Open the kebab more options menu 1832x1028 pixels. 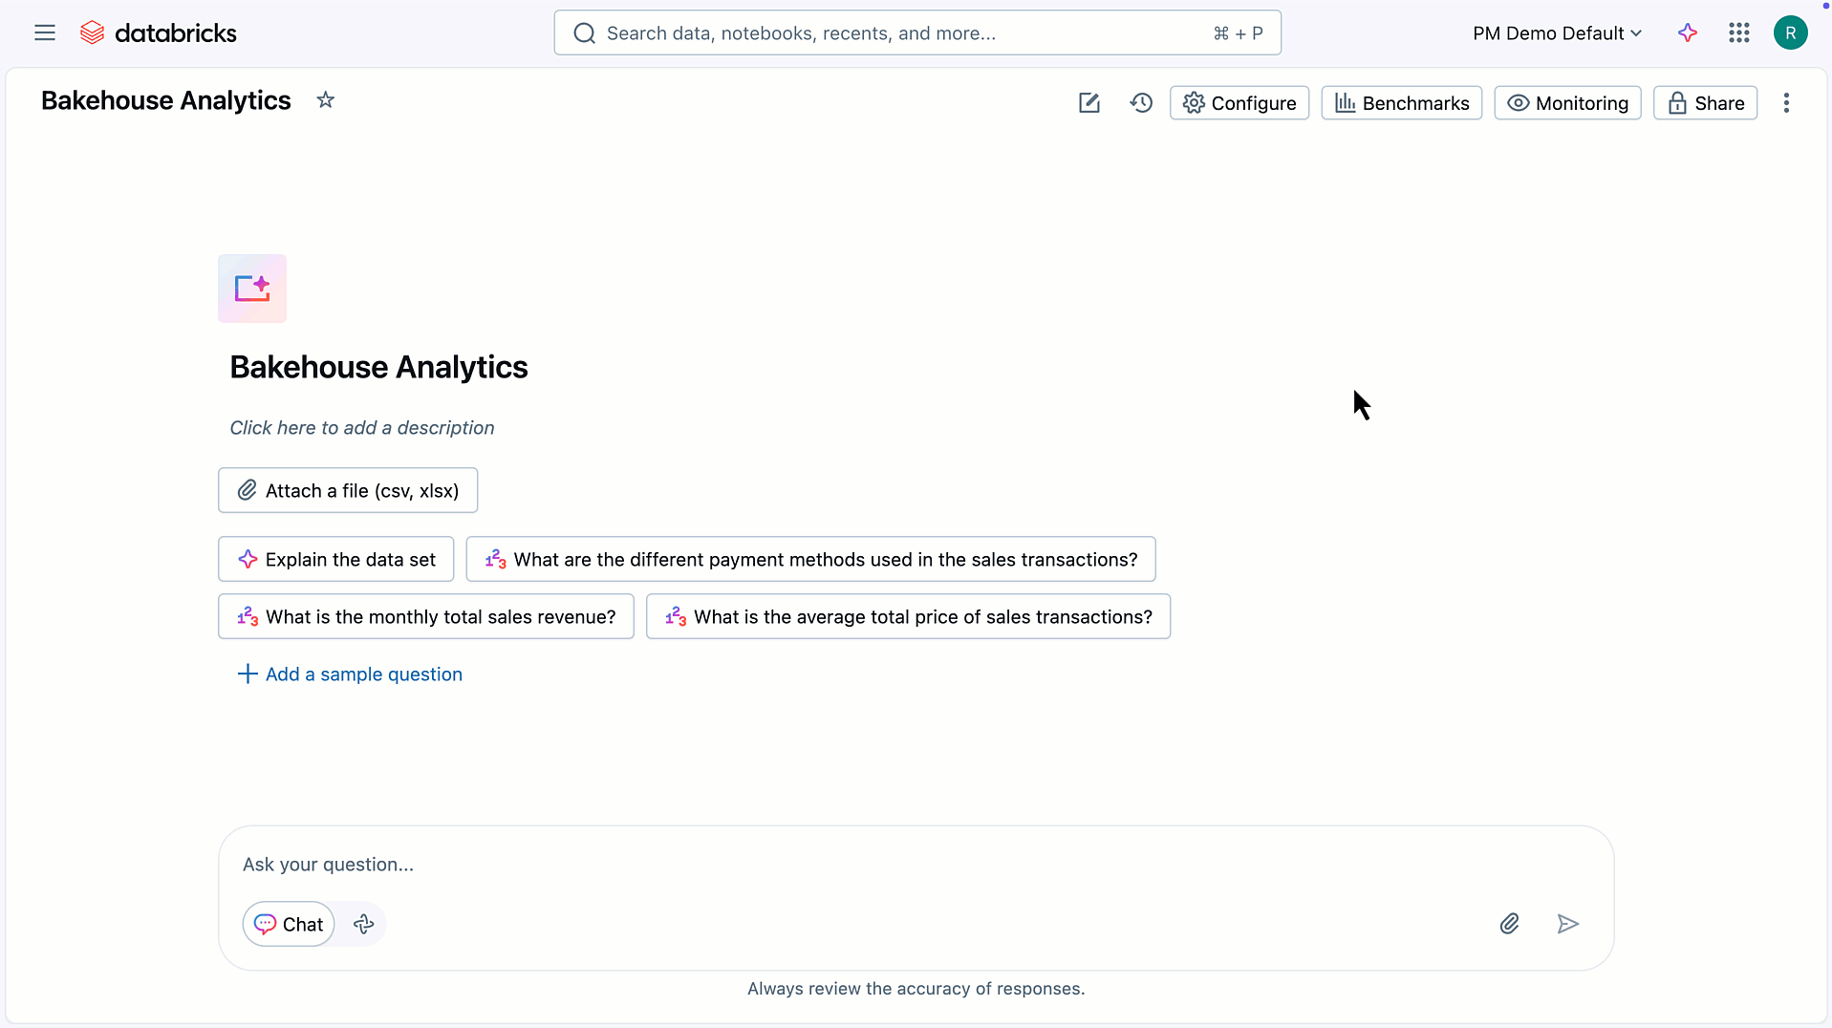coord(1786,103)
